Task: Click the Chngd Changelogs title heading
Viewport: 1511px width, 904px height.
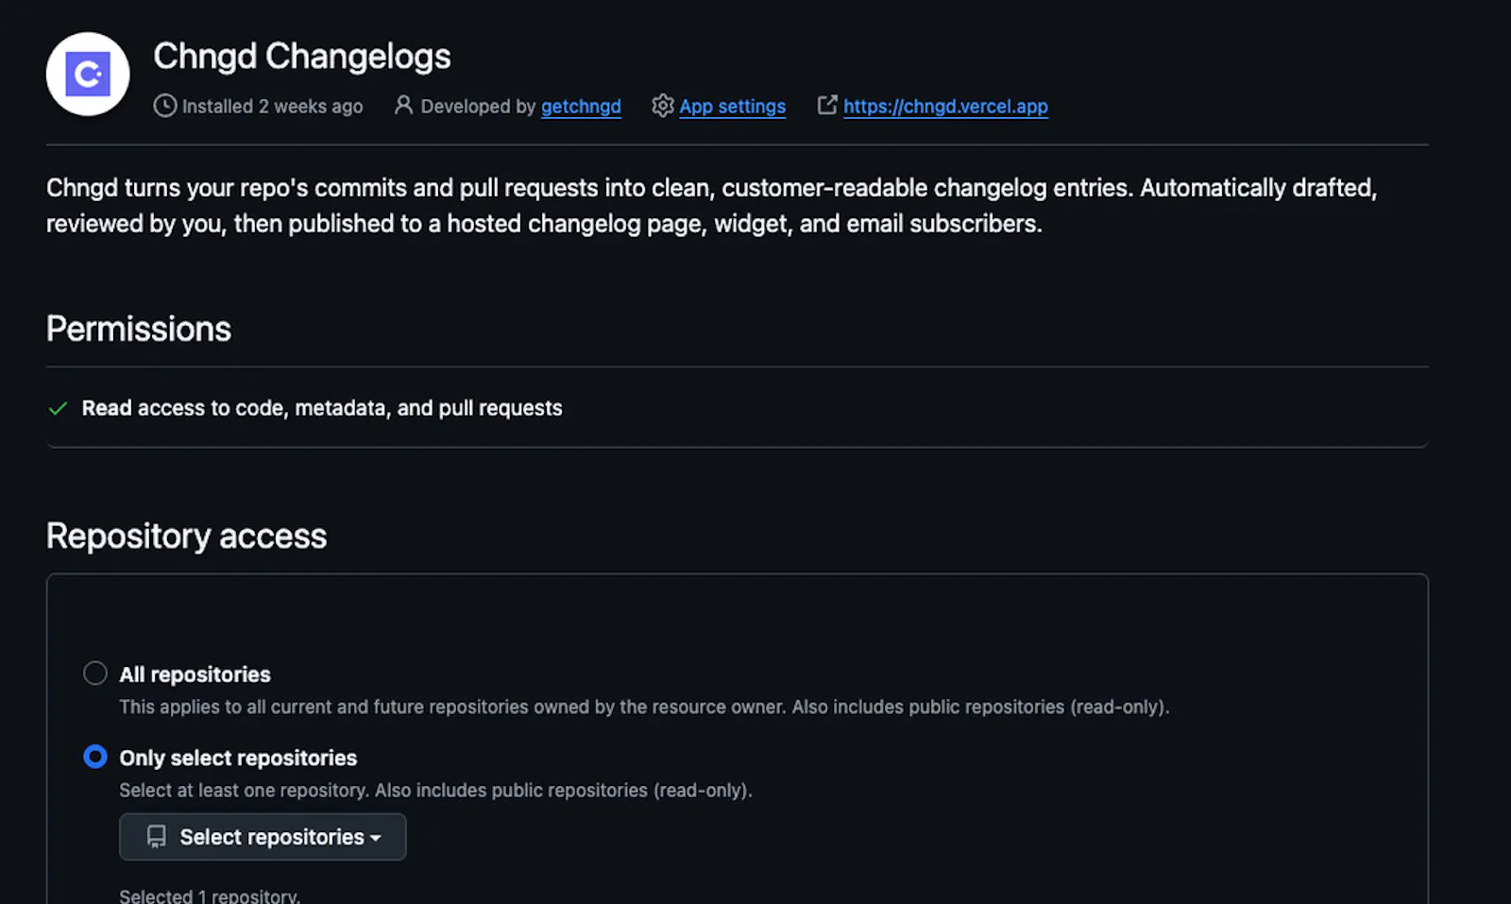Action: click(302, 57)
